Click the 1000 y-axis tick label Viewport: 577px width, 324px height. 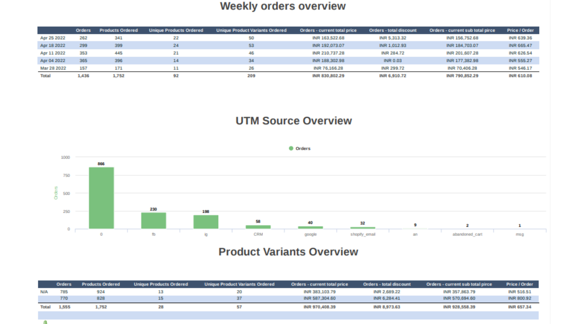click(x=65, y=157)
